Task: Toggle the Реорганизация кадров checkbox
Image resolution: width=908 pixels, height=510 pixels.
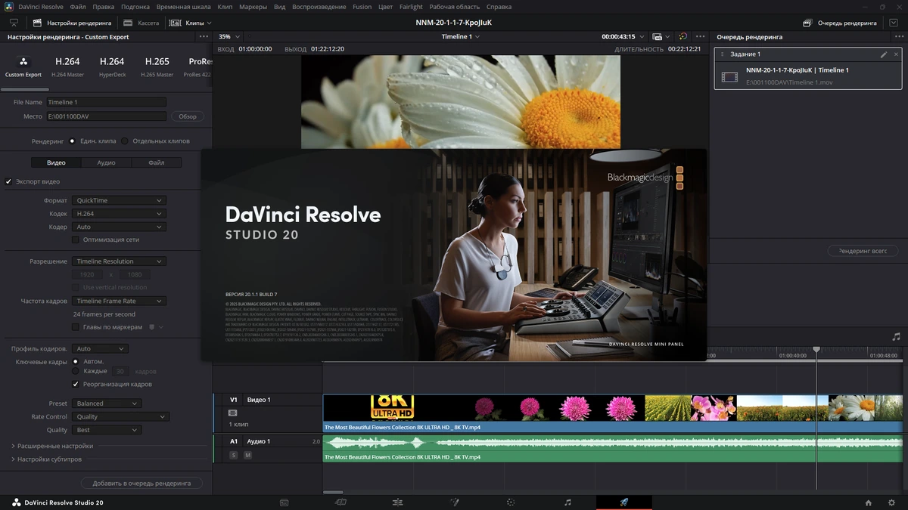Action: coord(76,384)
